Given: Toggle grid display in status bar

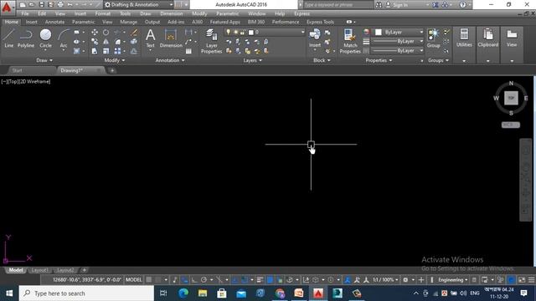Looking at the screenshot, I should [x=149, y=280].
